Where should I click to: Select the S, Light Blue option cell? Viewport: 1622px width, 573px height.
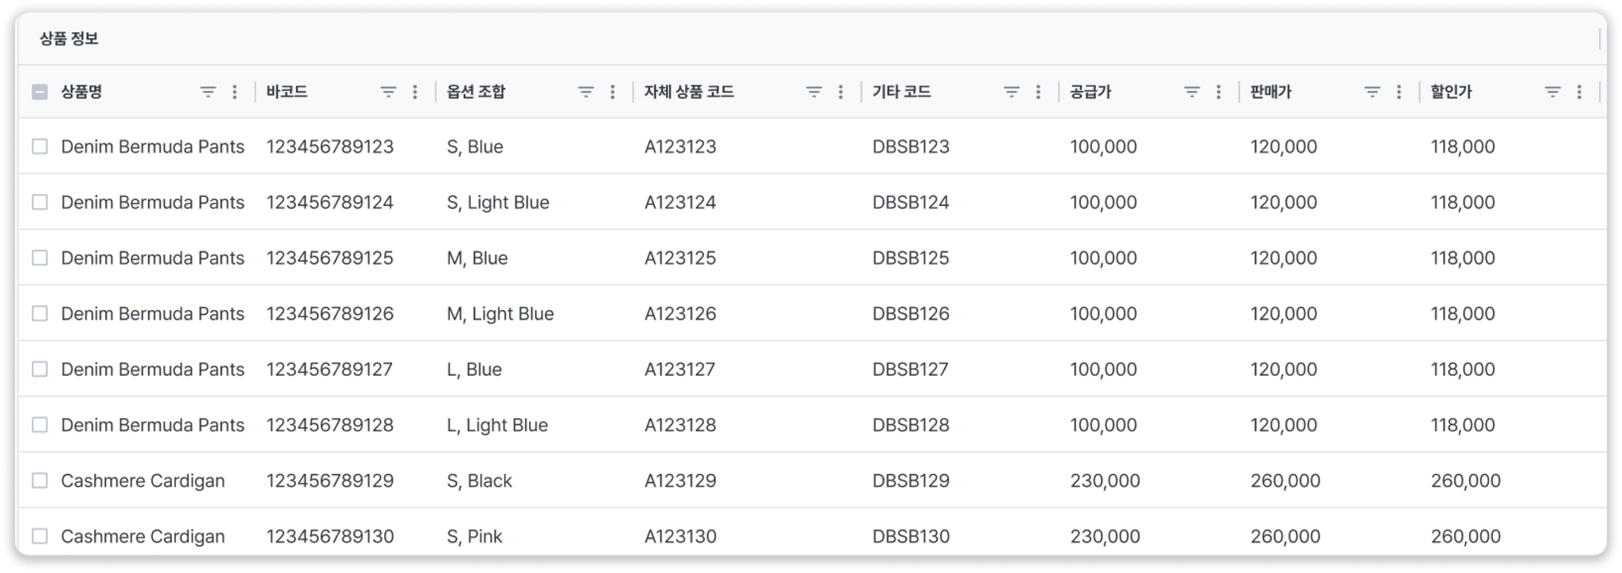[x=497, y=203]
